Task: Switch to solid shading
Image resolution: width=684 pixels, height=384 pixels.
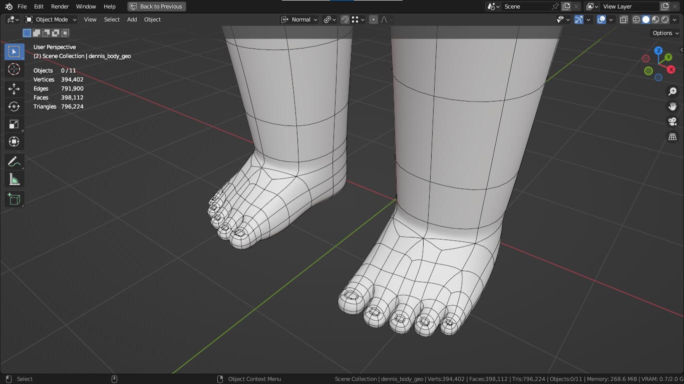Action: click(646, 19)
